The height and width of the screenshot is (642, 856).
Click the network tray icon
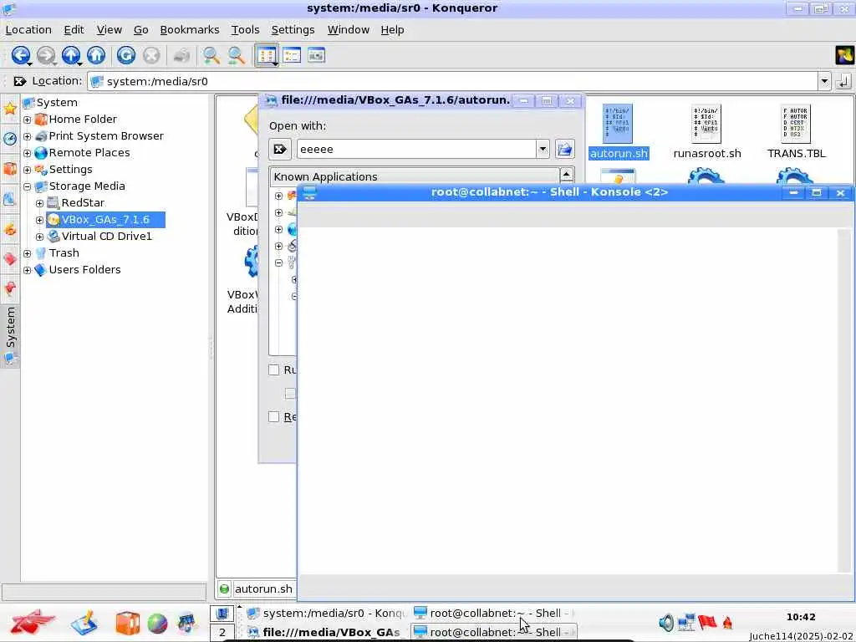(x=686, y=622)
